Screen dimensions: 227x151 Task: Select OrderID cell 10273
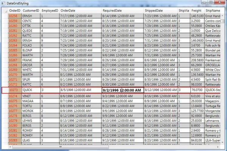coord(15,90)
